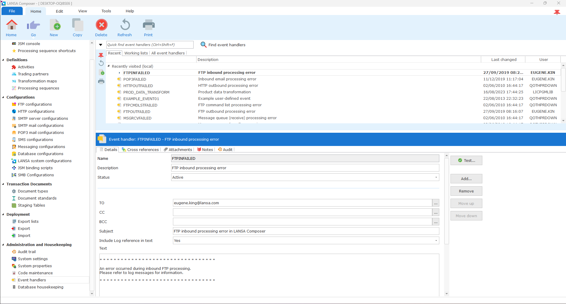Collapse the Definitions group
566x304 pixels.
pos(3,60)
